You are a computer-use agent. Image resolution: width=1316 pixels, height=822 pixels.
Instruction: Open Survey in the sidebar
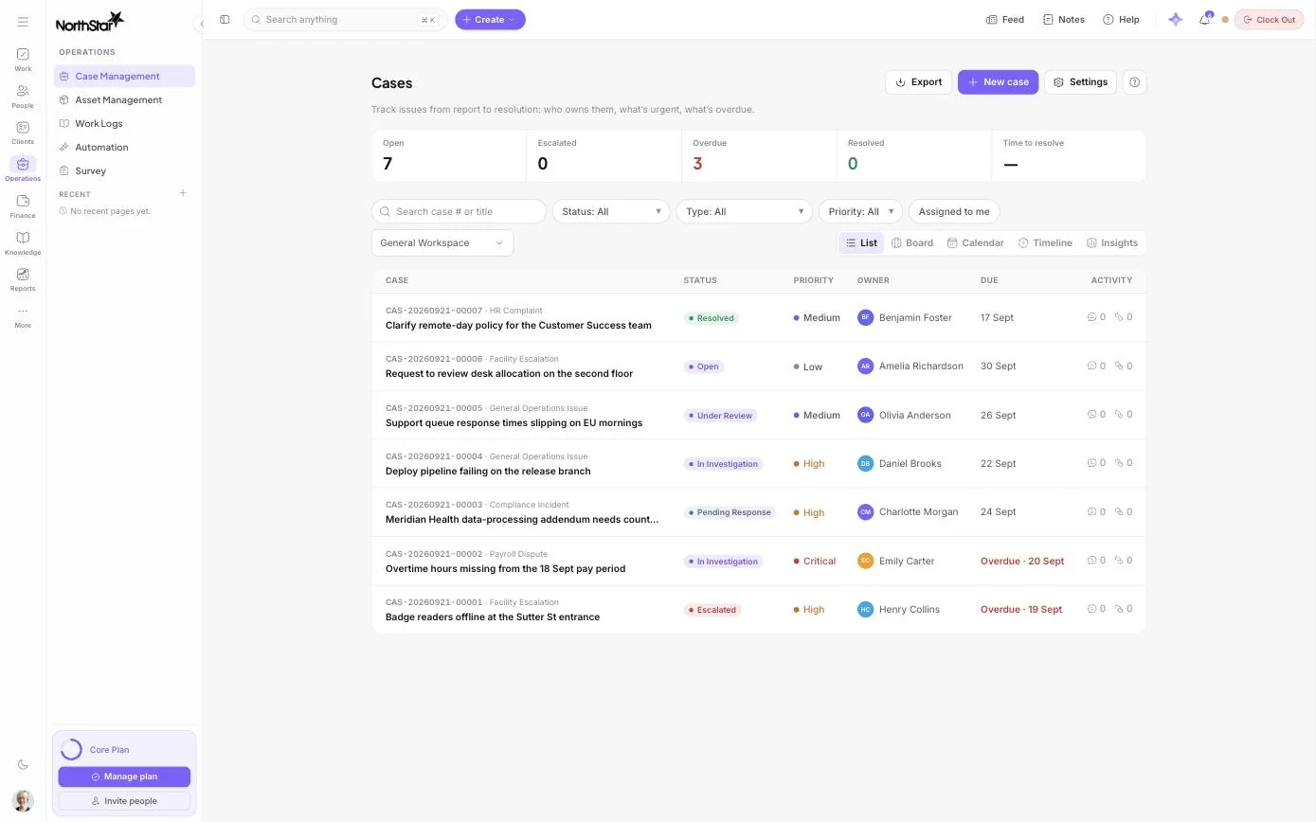[x=124, y=170]
